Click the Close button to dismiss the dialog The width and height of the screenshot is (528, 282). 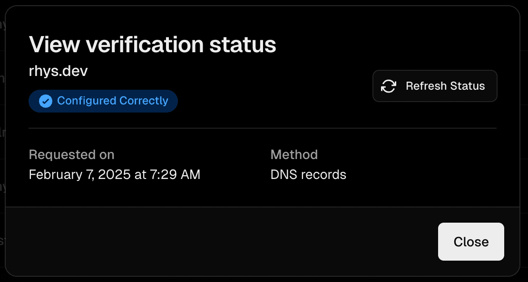(470, 242)
